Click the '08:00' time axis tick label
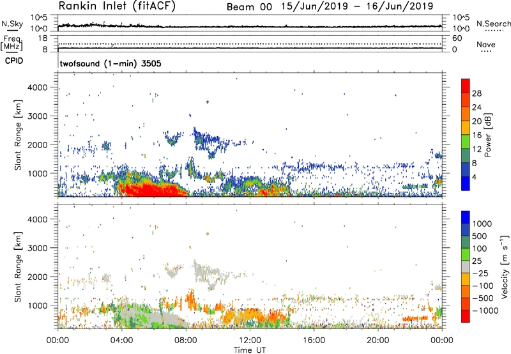Image resolution: width=511 pixels, height=354 pixels. (x=186, y=341)
